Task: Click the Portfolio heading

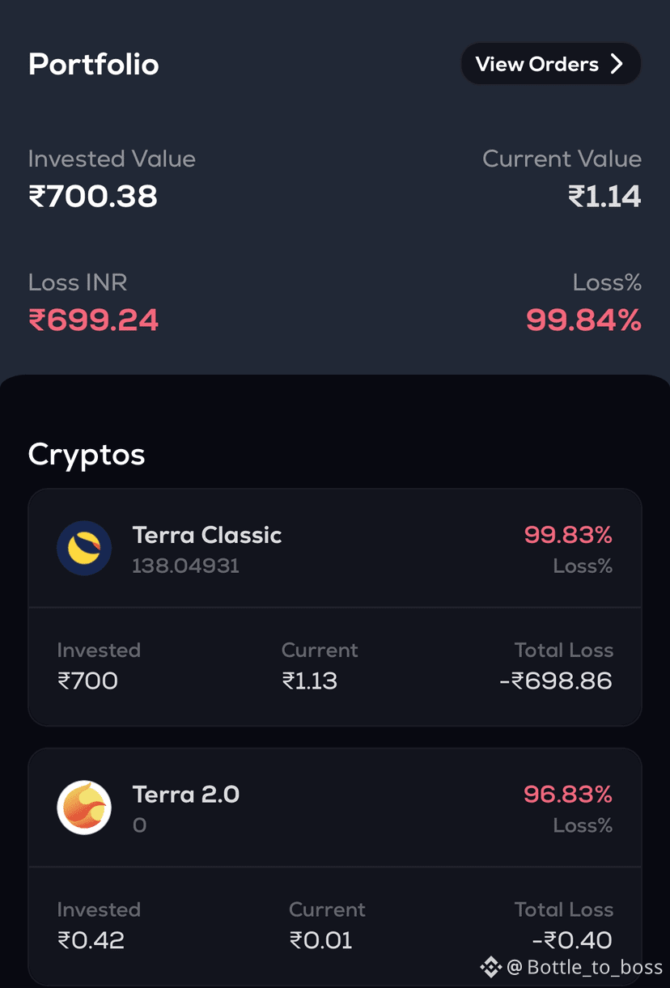Action: pyautogui.click(x=94, y=64)
